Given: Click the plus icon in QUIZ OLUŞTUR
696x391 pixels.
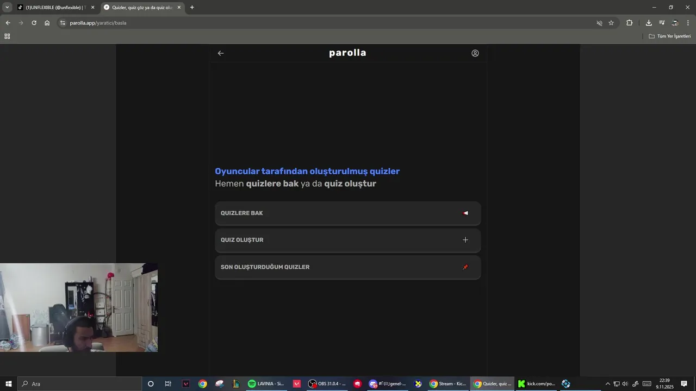Looking at the screenshot, I should [x=465, y=240].
